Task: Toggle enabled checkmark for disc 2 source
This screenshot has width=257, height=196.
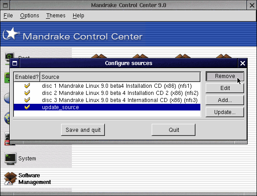Action: click(x=27, y=93)
